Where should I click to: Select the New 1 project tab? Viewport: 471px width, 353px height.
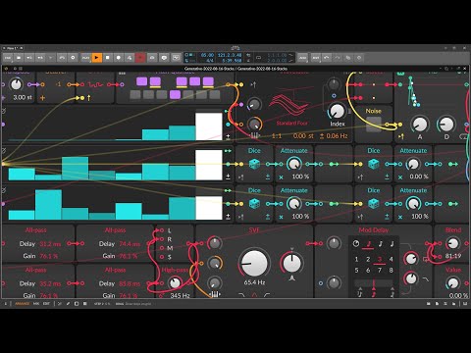[x=13, y=48]
